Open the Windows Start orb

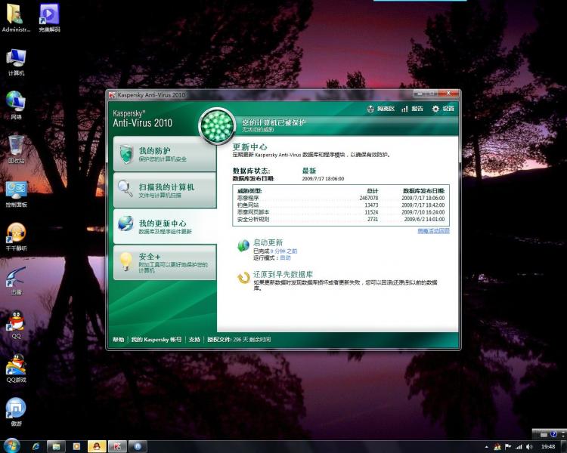tap(11, 446)
